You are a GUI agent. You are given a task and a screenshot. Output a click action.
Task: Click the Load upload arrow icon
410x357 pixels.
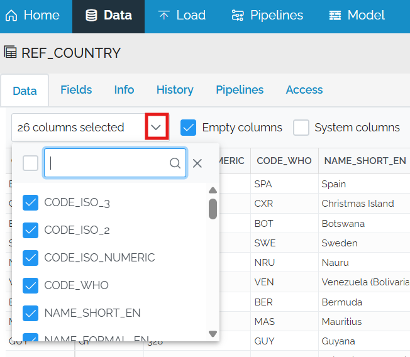(x=164, y=16)
